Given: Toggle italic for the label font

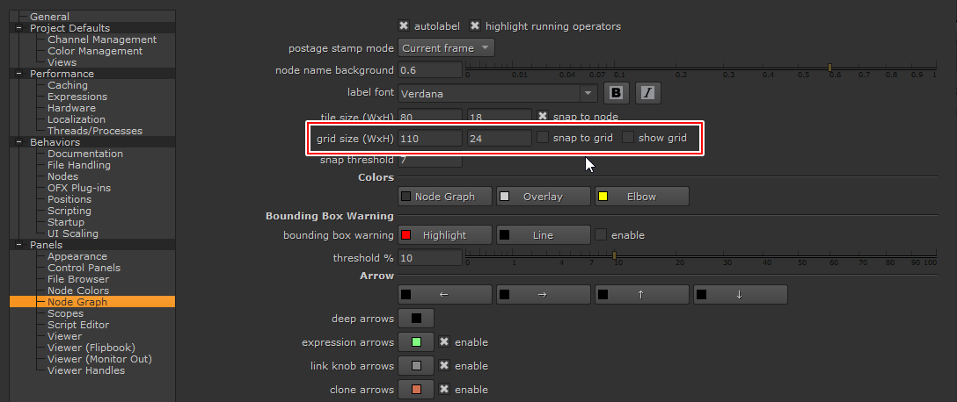Looking at the screenshot, I should point(647,92).
